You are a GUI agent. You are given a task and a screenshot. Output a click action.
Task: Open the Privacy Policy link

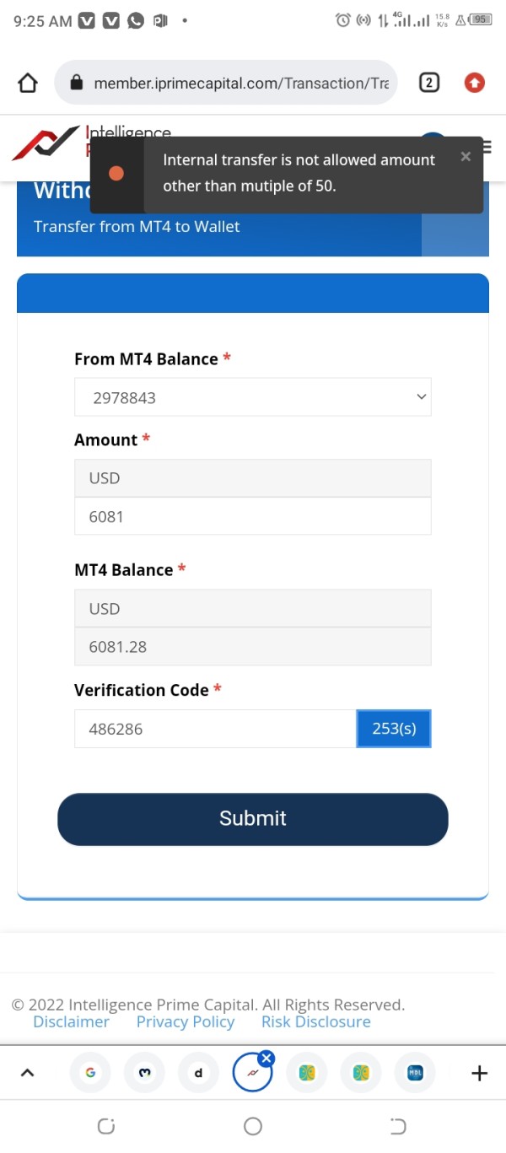point(186,1021)
